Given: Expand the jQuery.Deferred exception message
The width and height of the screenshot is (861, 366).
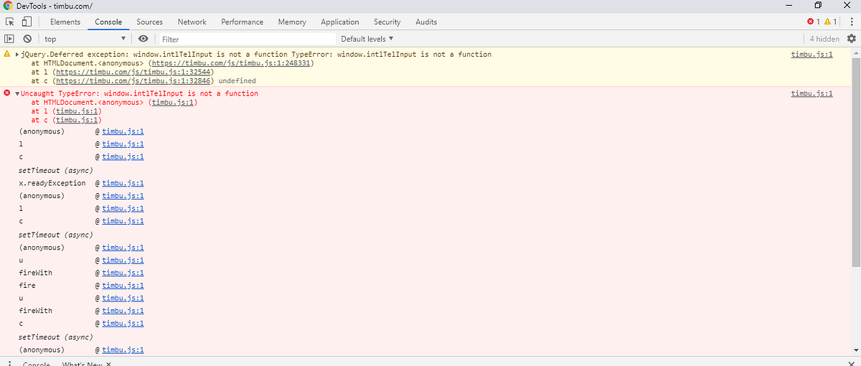Looking at the screenshot, I should tap(17, 55).
